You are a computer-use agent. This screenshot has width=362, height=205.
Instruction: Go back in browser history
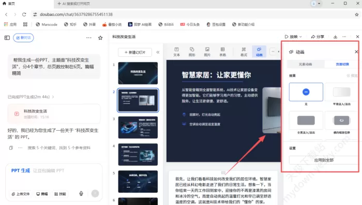6,14
